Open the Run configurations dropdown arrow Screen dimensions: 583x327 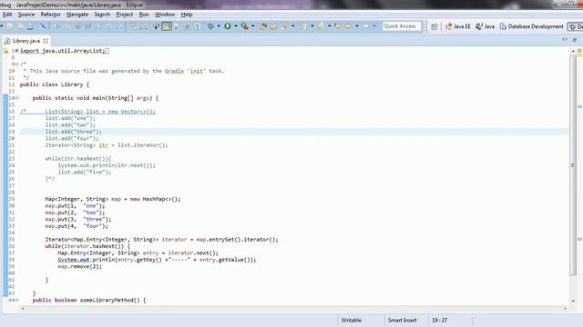click(236, 26)
